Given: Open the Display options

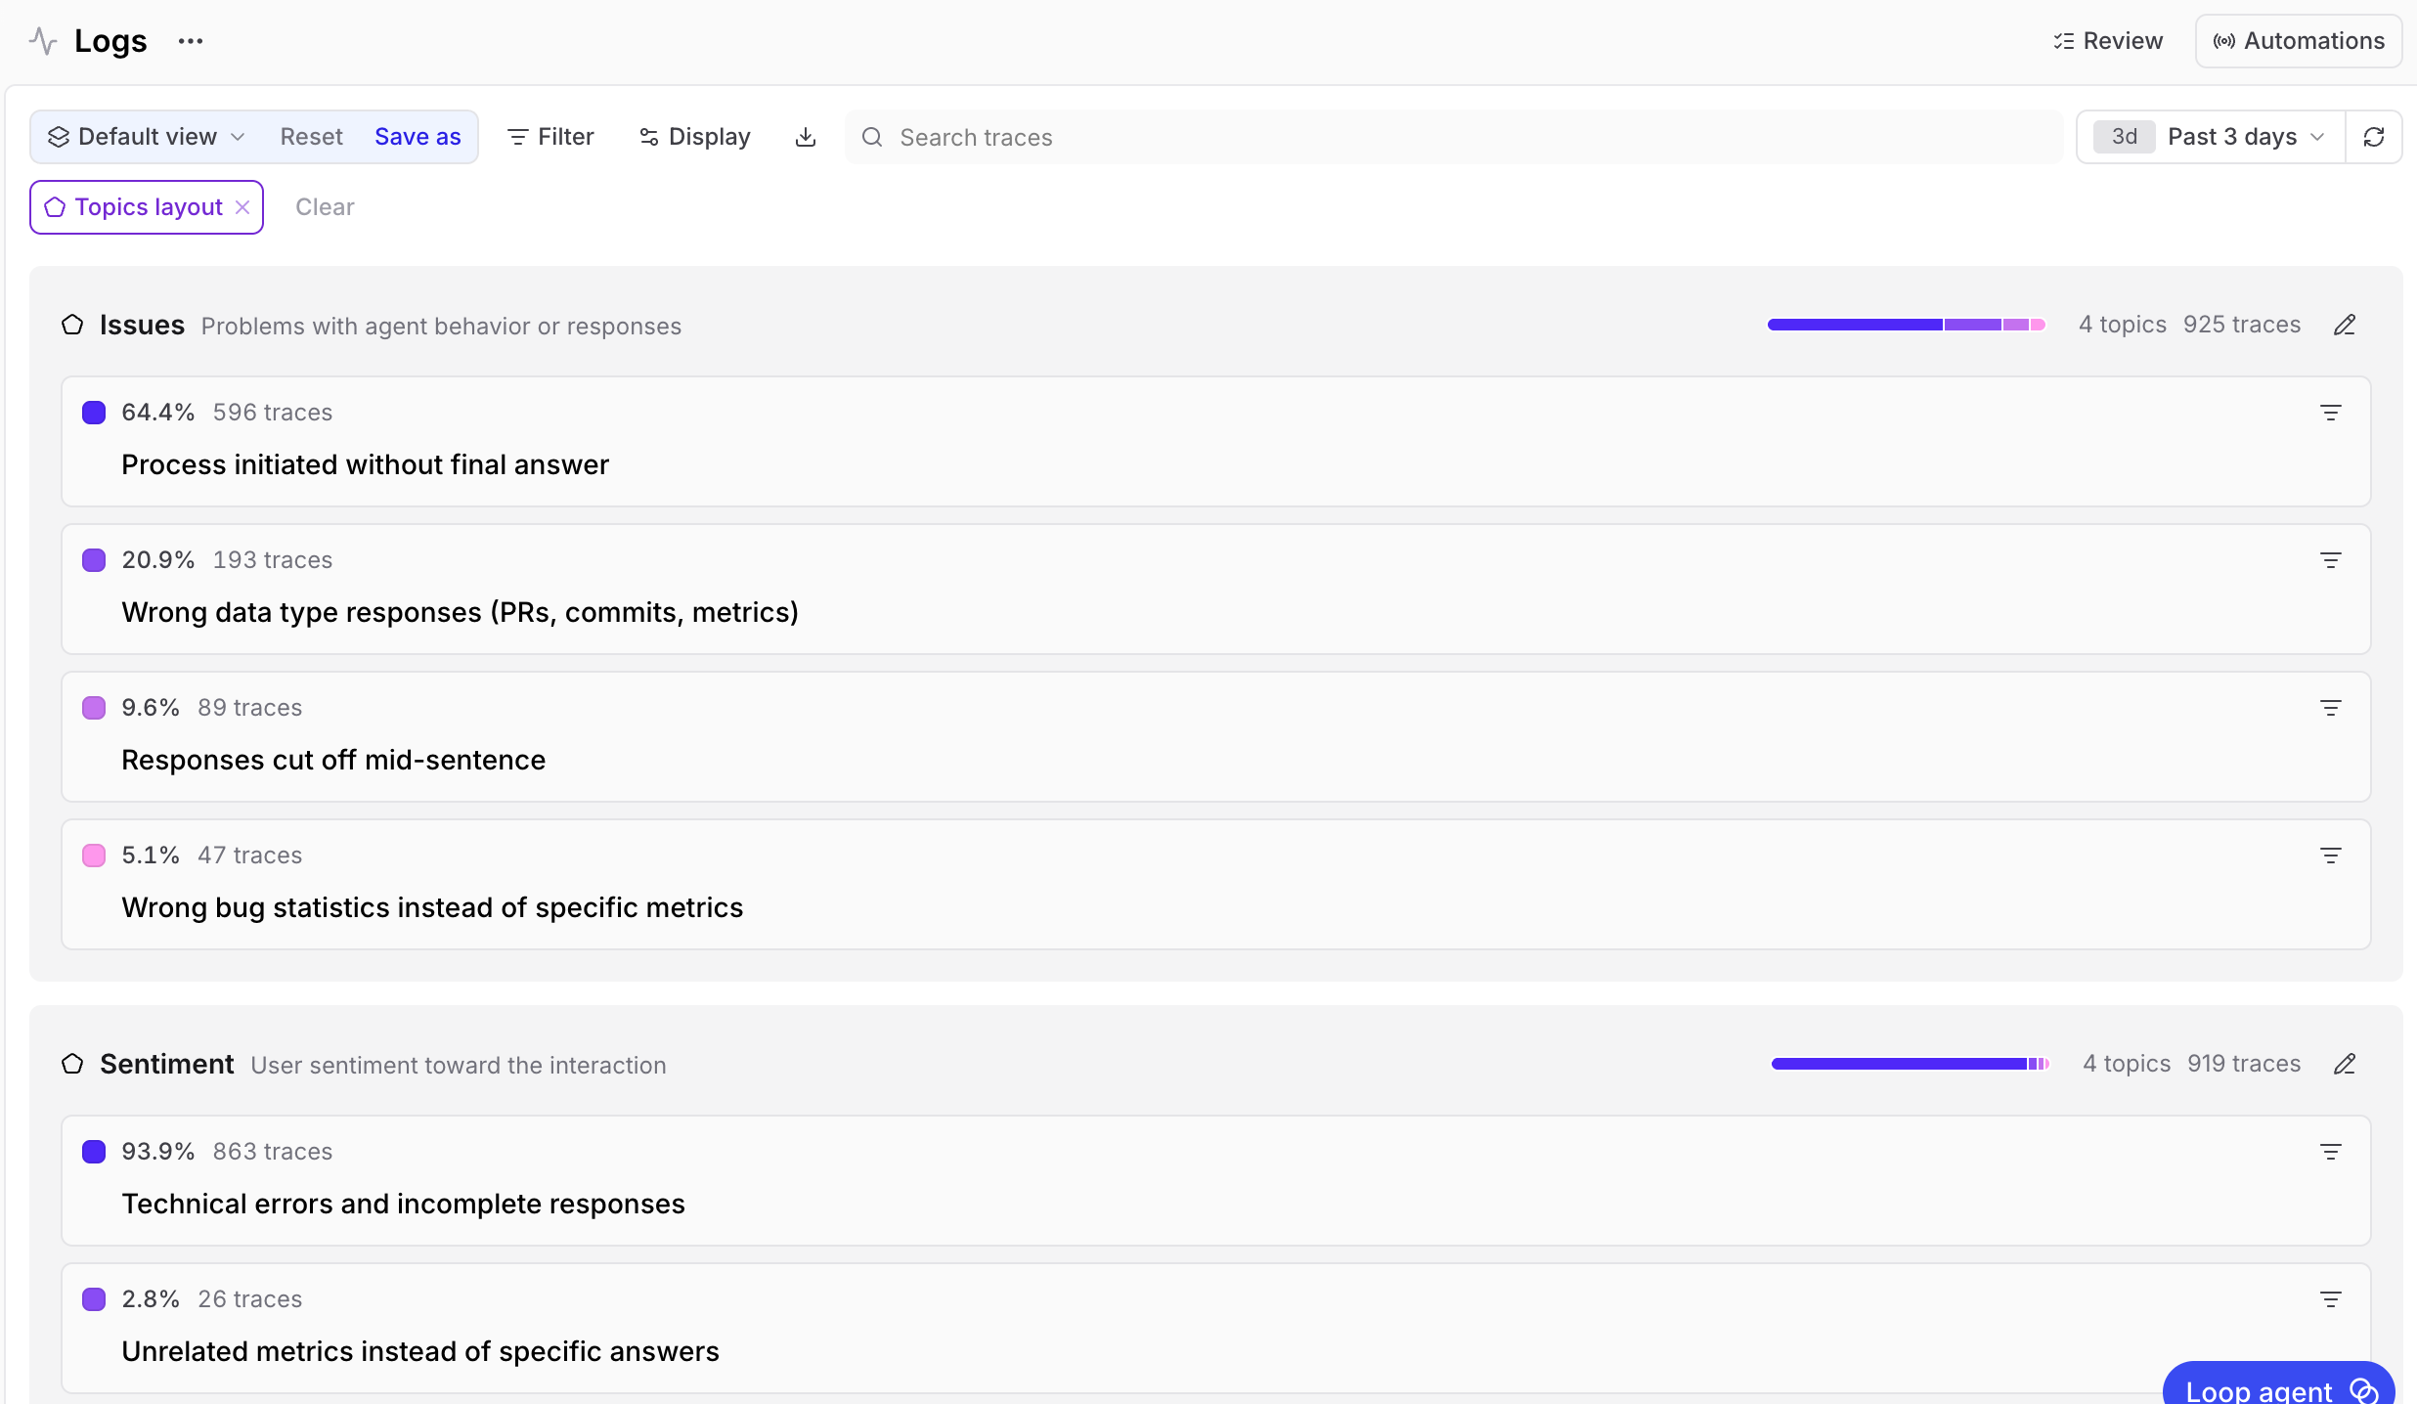Looking at the screenshot, I should pyautogui.click(x=694, y=137).
